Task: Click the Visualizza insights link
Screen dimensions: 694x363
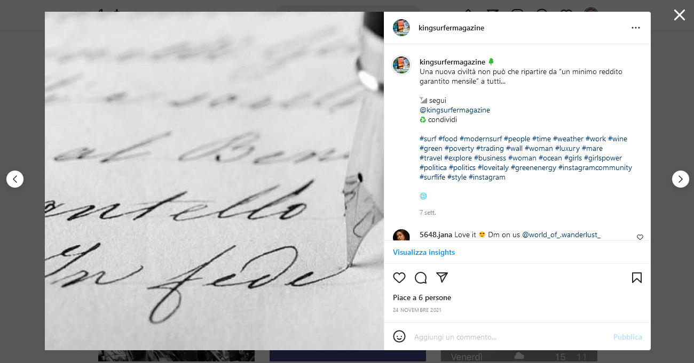Action: 424,252
